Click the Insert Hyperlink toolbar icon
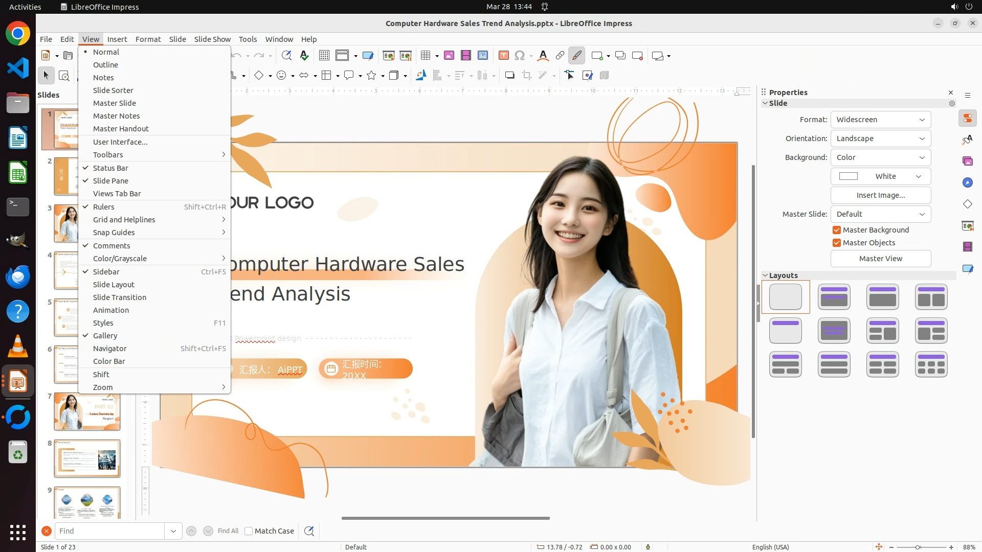Image resolution: width=982 pixels, height=552 pixels. tap(560, 56)
